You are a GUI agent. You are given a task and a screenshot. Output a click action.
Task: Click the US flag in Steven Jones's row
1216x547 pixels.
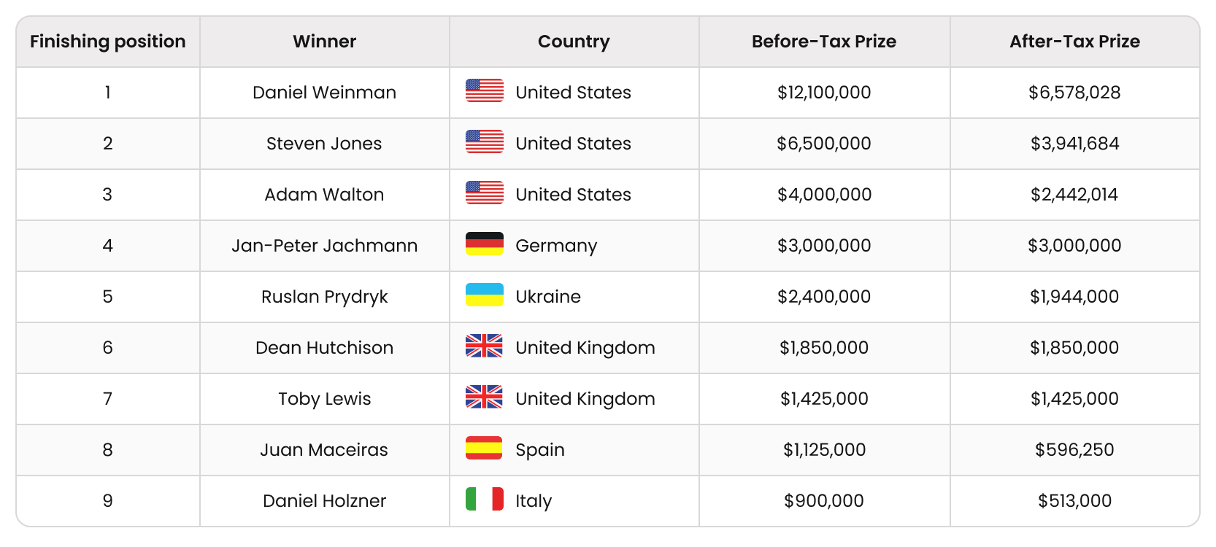[x=485, y=142]
